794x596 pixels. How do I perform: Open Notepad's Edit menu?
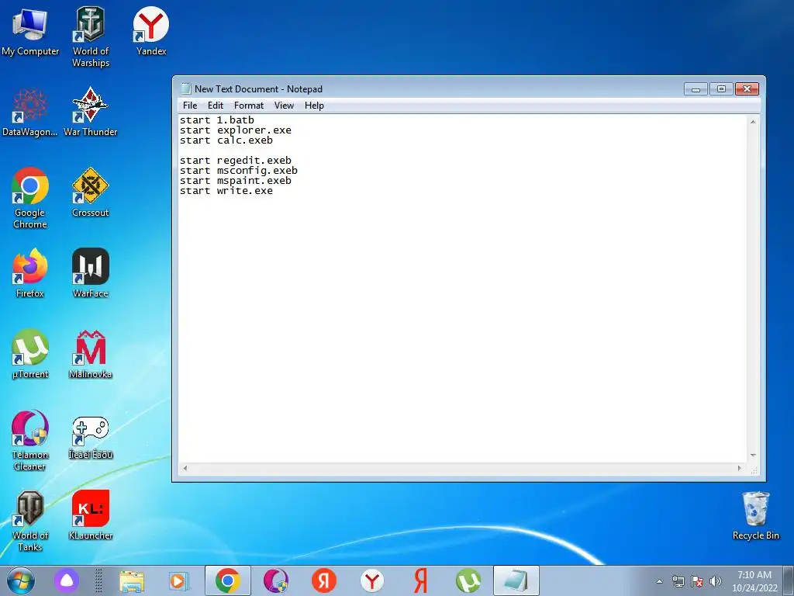pyautogui.click(x=216, y=106)
